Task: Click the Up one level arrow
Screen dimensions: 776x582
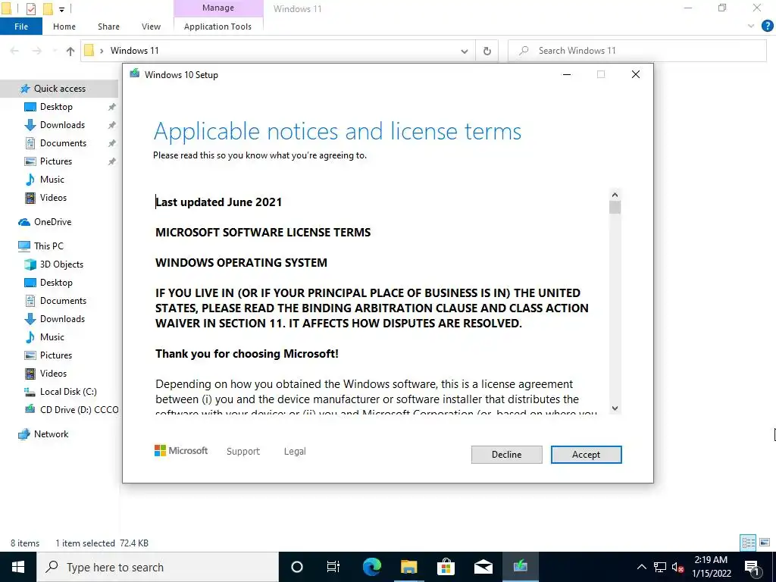Action: click(70, 51)
